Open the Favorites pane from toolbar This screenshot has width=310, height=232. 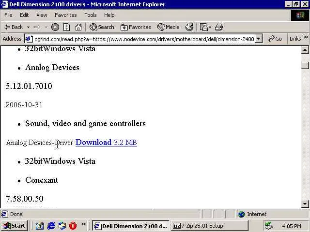136,27
